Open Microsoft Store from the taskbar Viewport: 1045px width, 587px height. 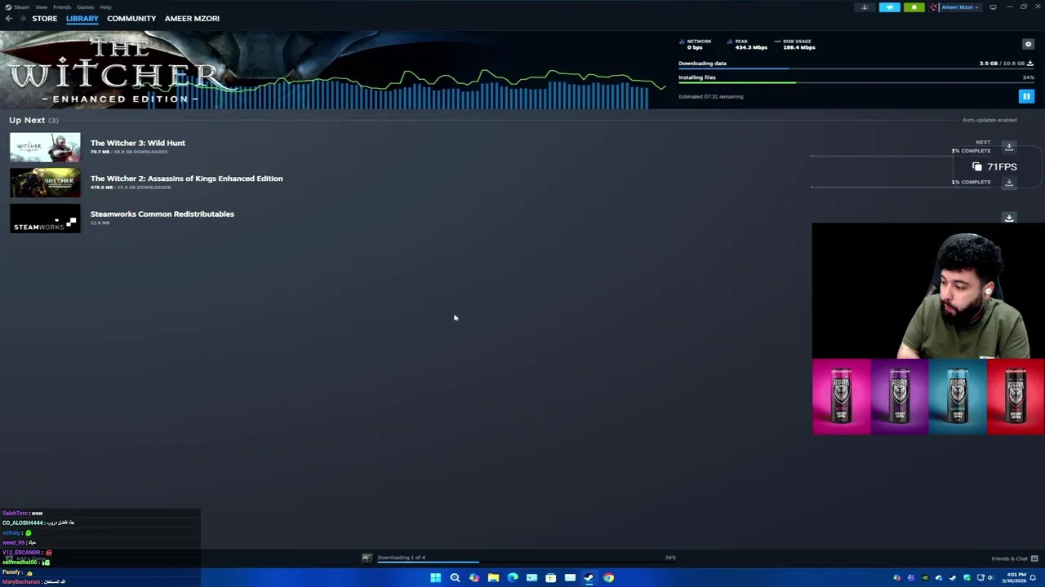(x=551, y=578)
